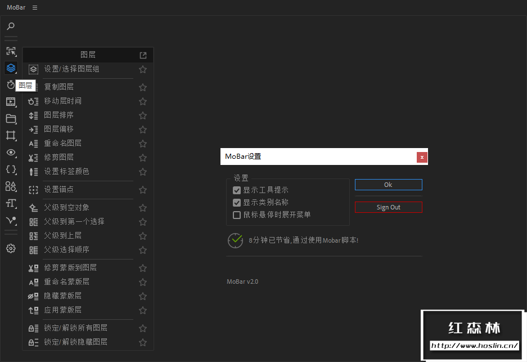Click the 图层 panel header title
The height and width of the screenshot is (362, 527).
[88, 55]
